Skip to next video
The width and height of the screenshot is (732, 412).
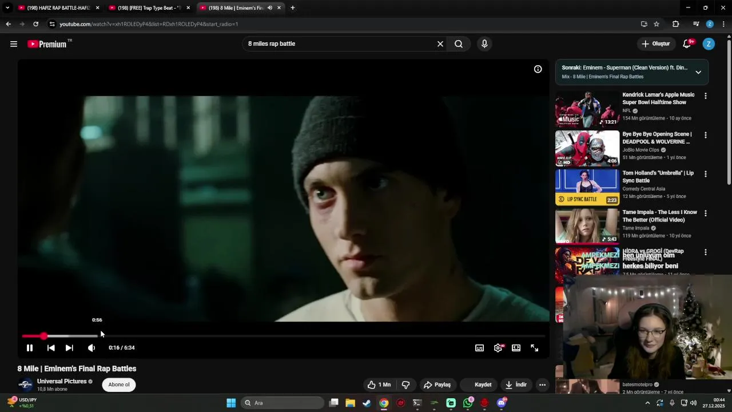coord(69,348)
